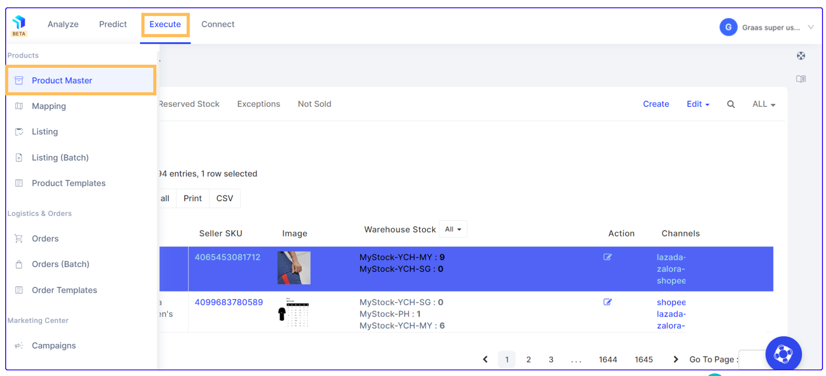
Task: Click the Create link
Action: [x=656, y=104]
